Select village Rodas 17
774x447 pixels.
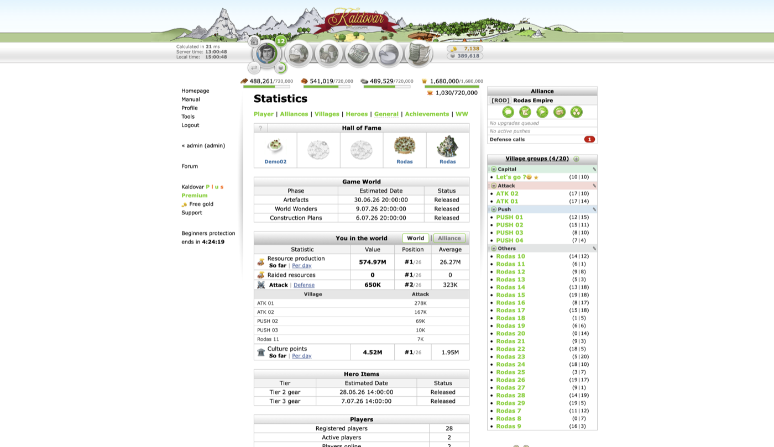coord(510,311)
